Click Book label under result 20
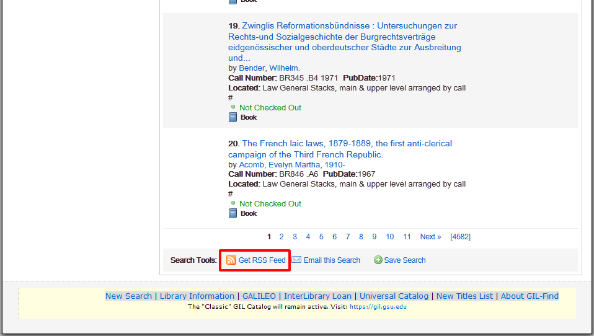 249,214
